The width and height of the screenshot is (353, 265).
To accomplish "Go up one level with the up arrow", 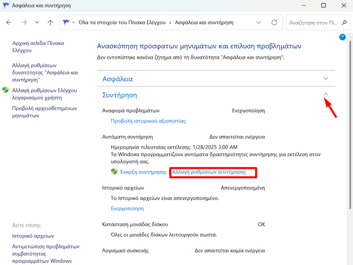I will coord(51,22).
